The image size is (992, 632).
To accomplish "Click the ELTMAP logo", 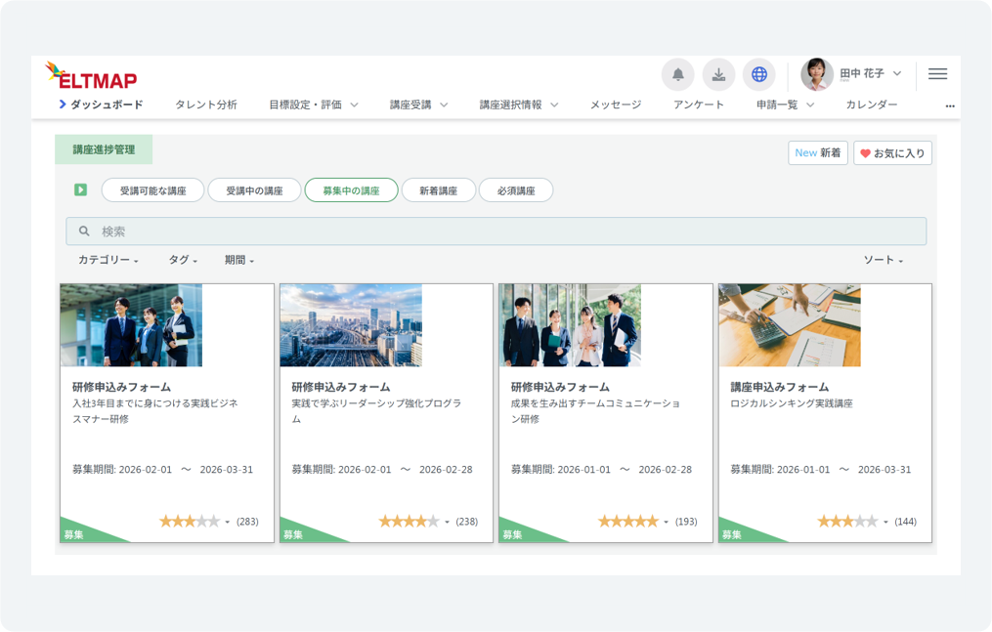I will click(91, 76).
